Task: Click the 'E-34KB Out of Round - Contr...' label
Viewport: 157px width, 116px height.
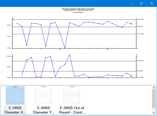Action: point(72,110)
